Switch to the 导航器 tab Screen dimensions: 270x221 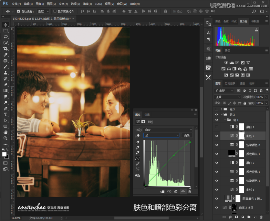tap(255, 21)
